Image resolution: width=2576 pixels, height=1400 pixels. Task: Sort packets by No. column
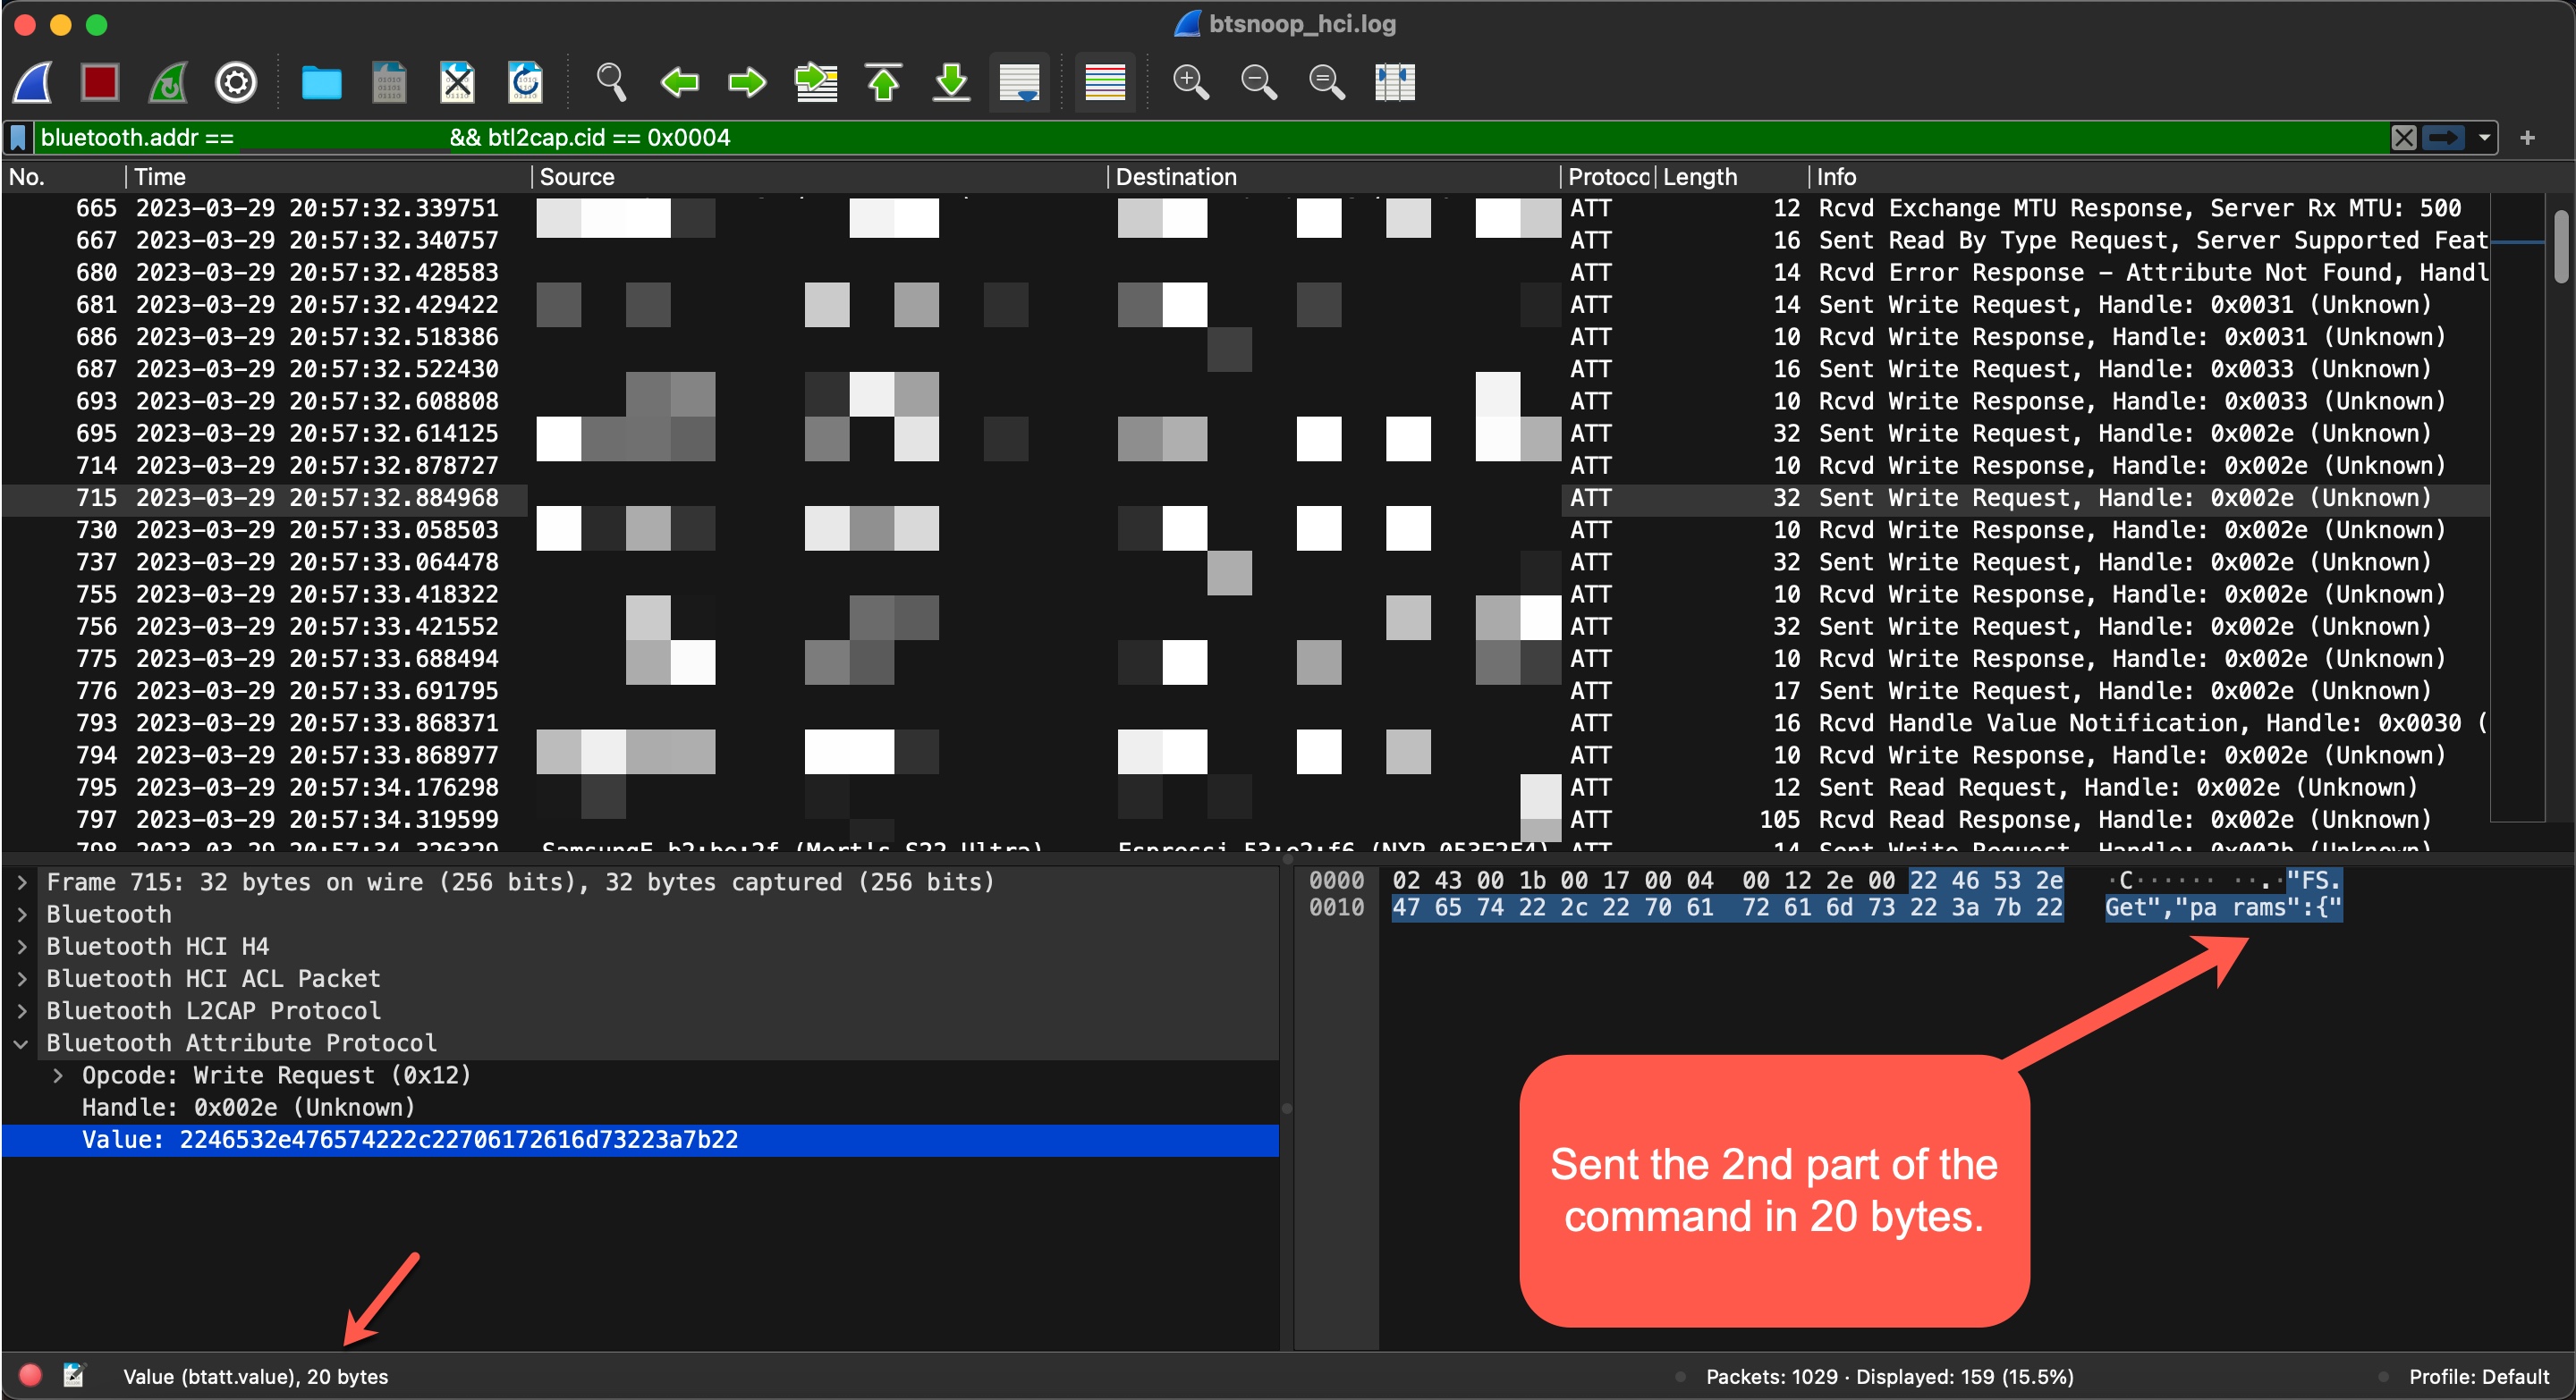pyautogui.click(x=64, y=177)
